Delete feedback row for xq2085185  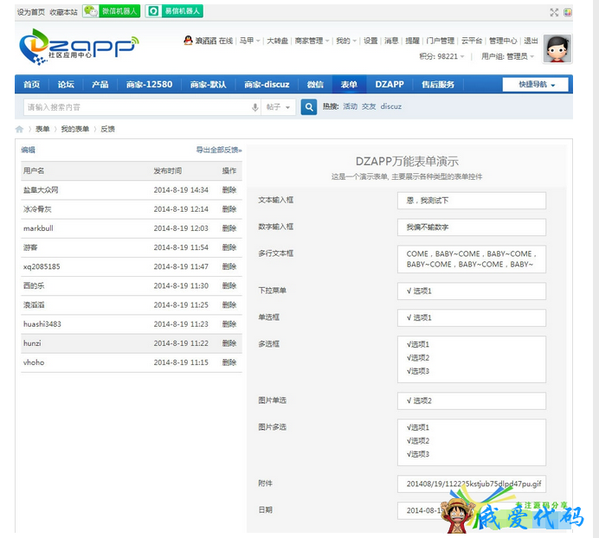point(229,266)
